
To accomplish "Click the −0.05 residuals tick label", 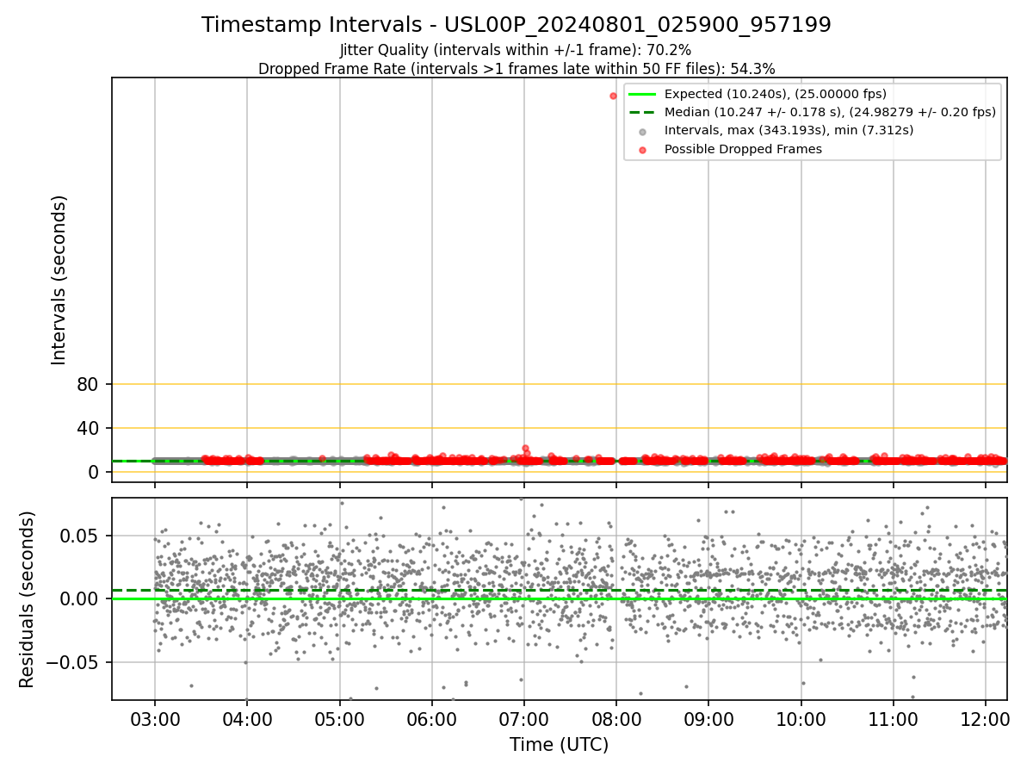I will pos(73,662).
